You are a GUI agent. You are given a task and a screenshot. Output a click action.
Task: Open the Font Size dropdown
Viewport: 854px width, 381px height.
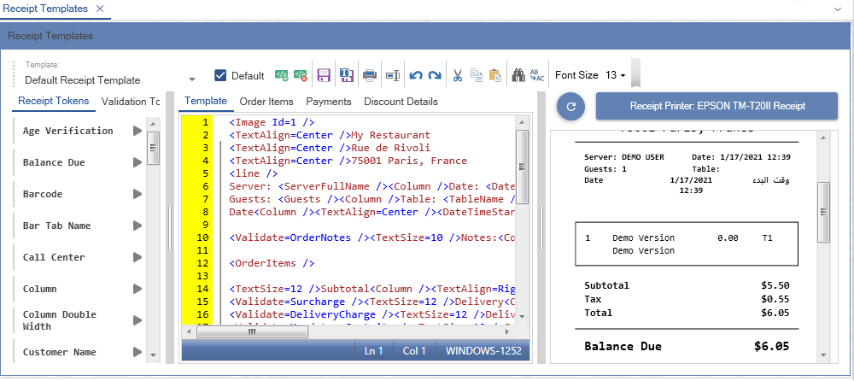[616, 75]
